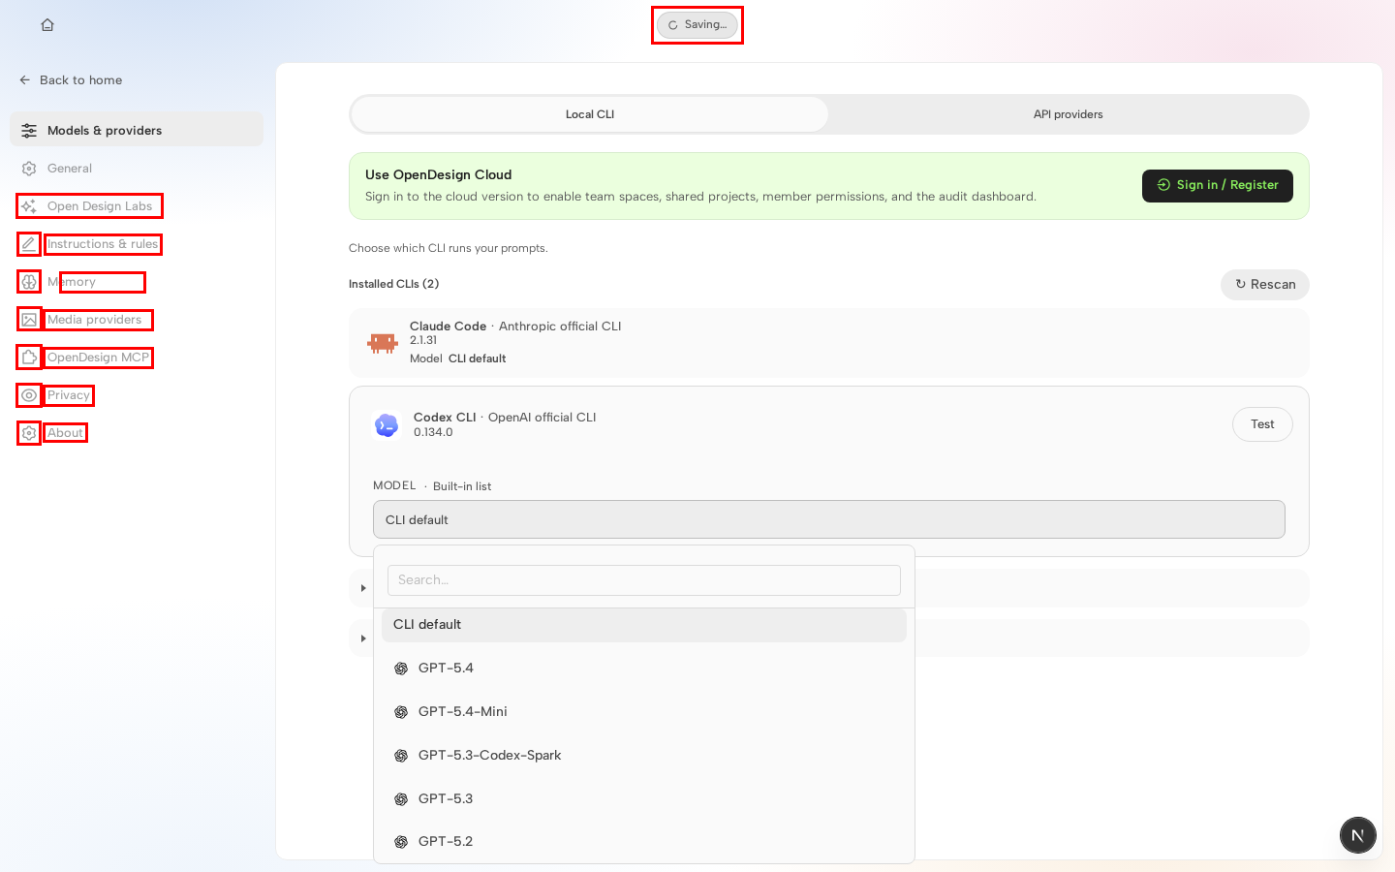Click the Privacy eye icon
The image size is (1395, 872).
coord(29,395)
